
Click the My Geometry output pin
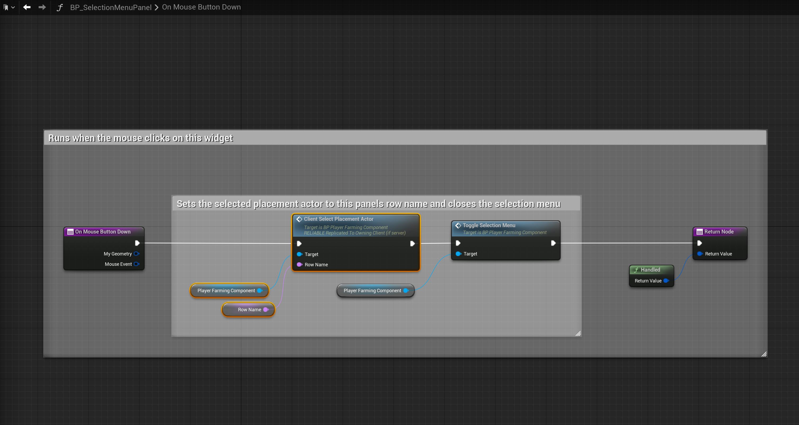coord(136,254)
